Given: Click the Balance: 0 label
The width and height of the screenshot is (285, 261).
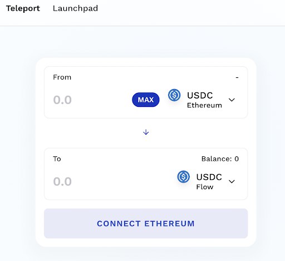Looking at the screenshot, I should (220, 159).
